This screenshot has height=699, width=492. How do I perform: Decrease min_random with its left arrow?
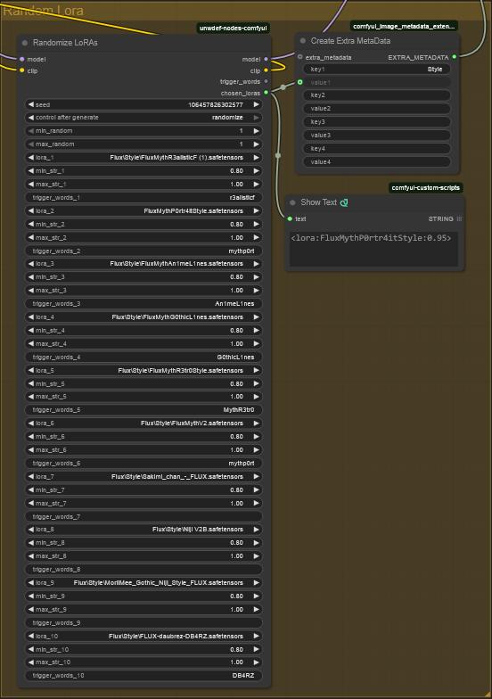30,130
